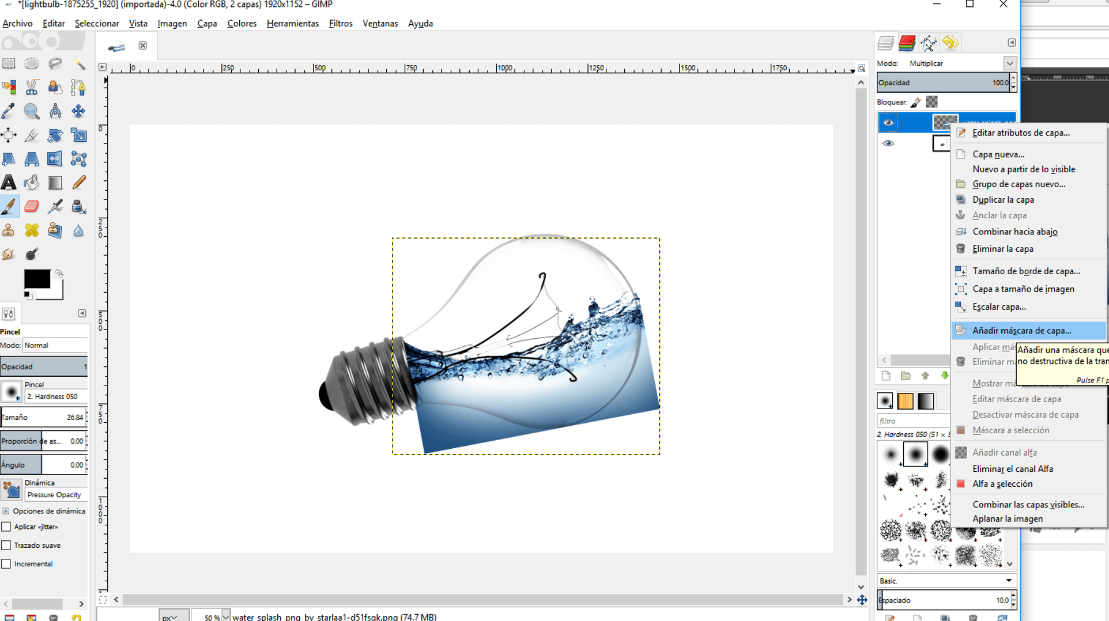Select the Gradient blend tool
Viewport: 1109px width, 621px height.
(x=55, y=183)
